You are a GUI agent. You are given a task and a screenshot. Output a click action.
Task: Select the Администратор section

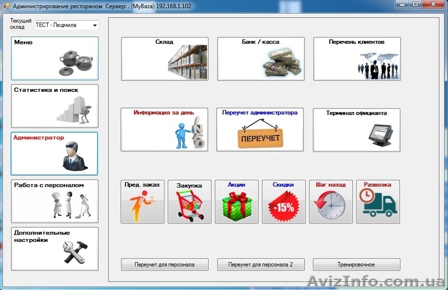click(x=54, y=153)
